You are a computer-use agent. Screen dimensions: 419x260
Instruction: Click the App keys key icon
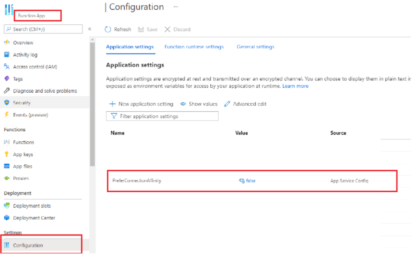pos(7,154)
